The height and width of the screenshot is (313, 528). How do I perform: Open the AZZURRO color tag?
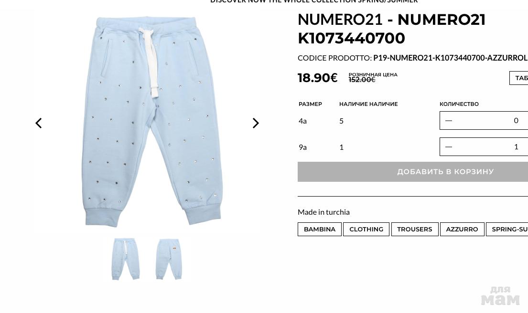[x=462, y=230]
